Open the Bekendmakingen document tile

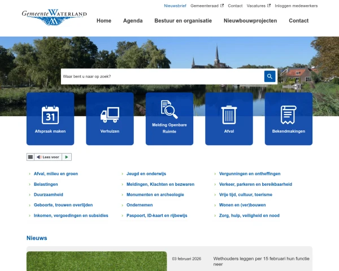pos(288,119)
